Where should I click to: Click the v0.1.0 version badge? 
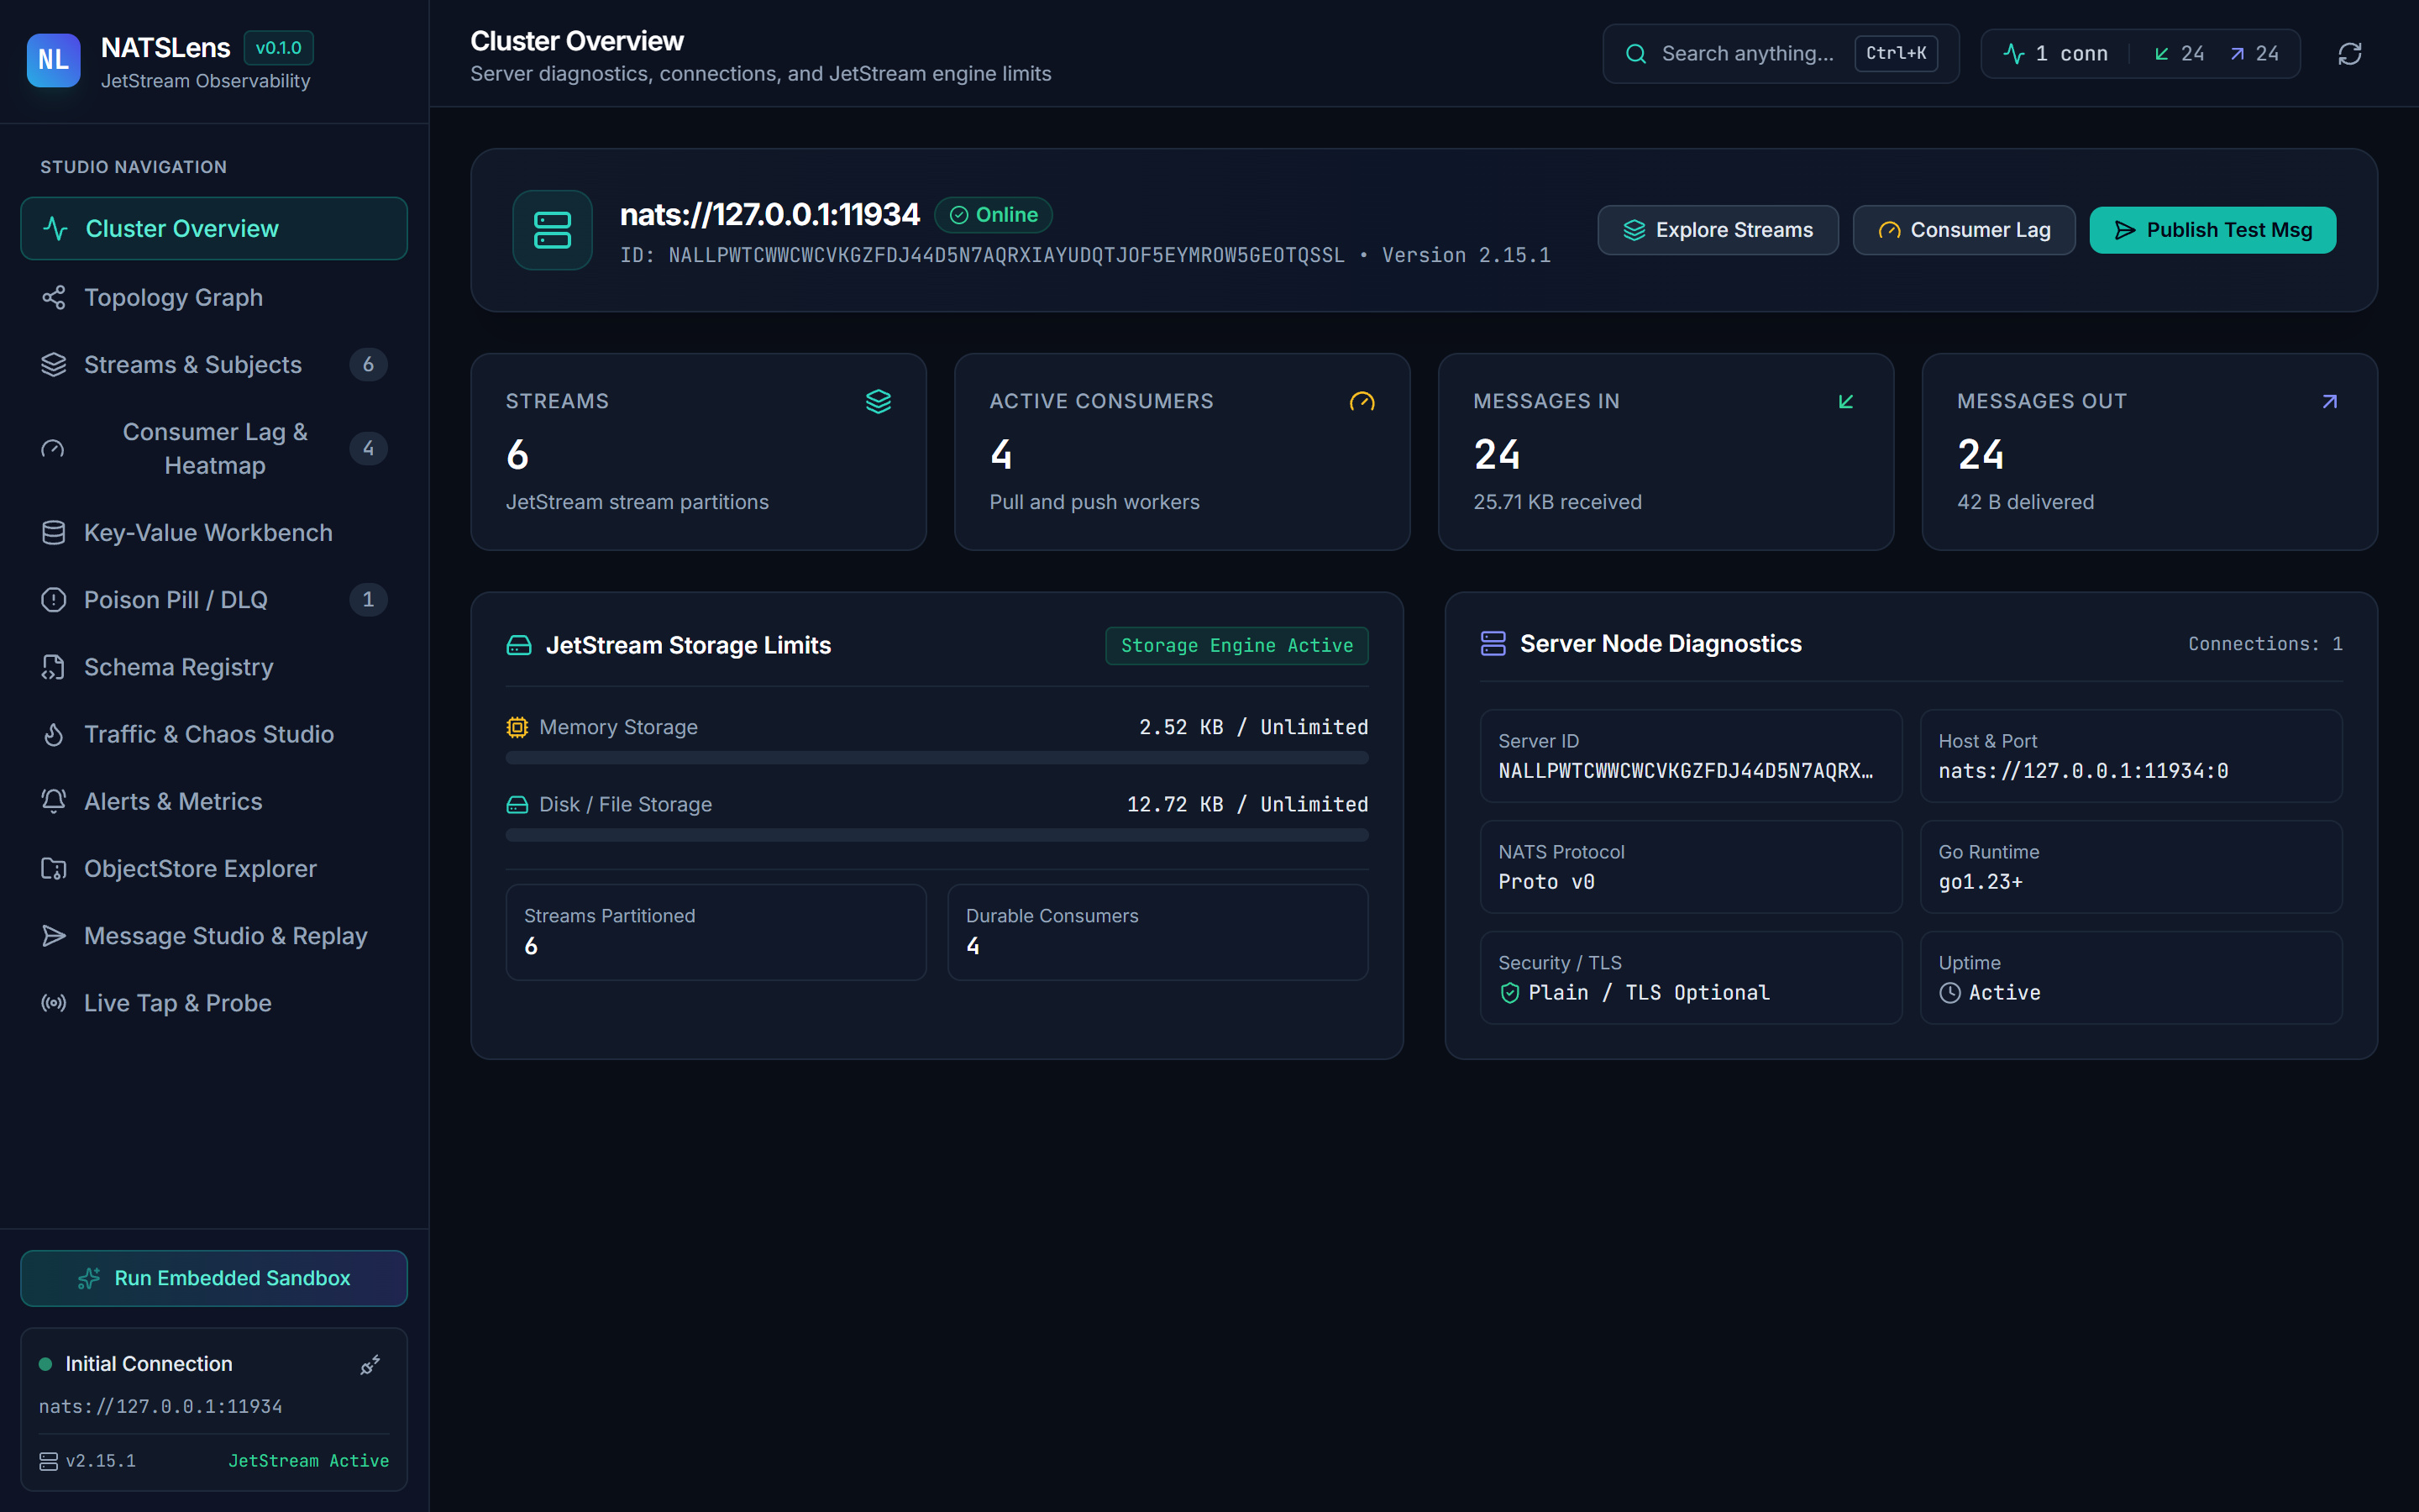tap(279, 48)
